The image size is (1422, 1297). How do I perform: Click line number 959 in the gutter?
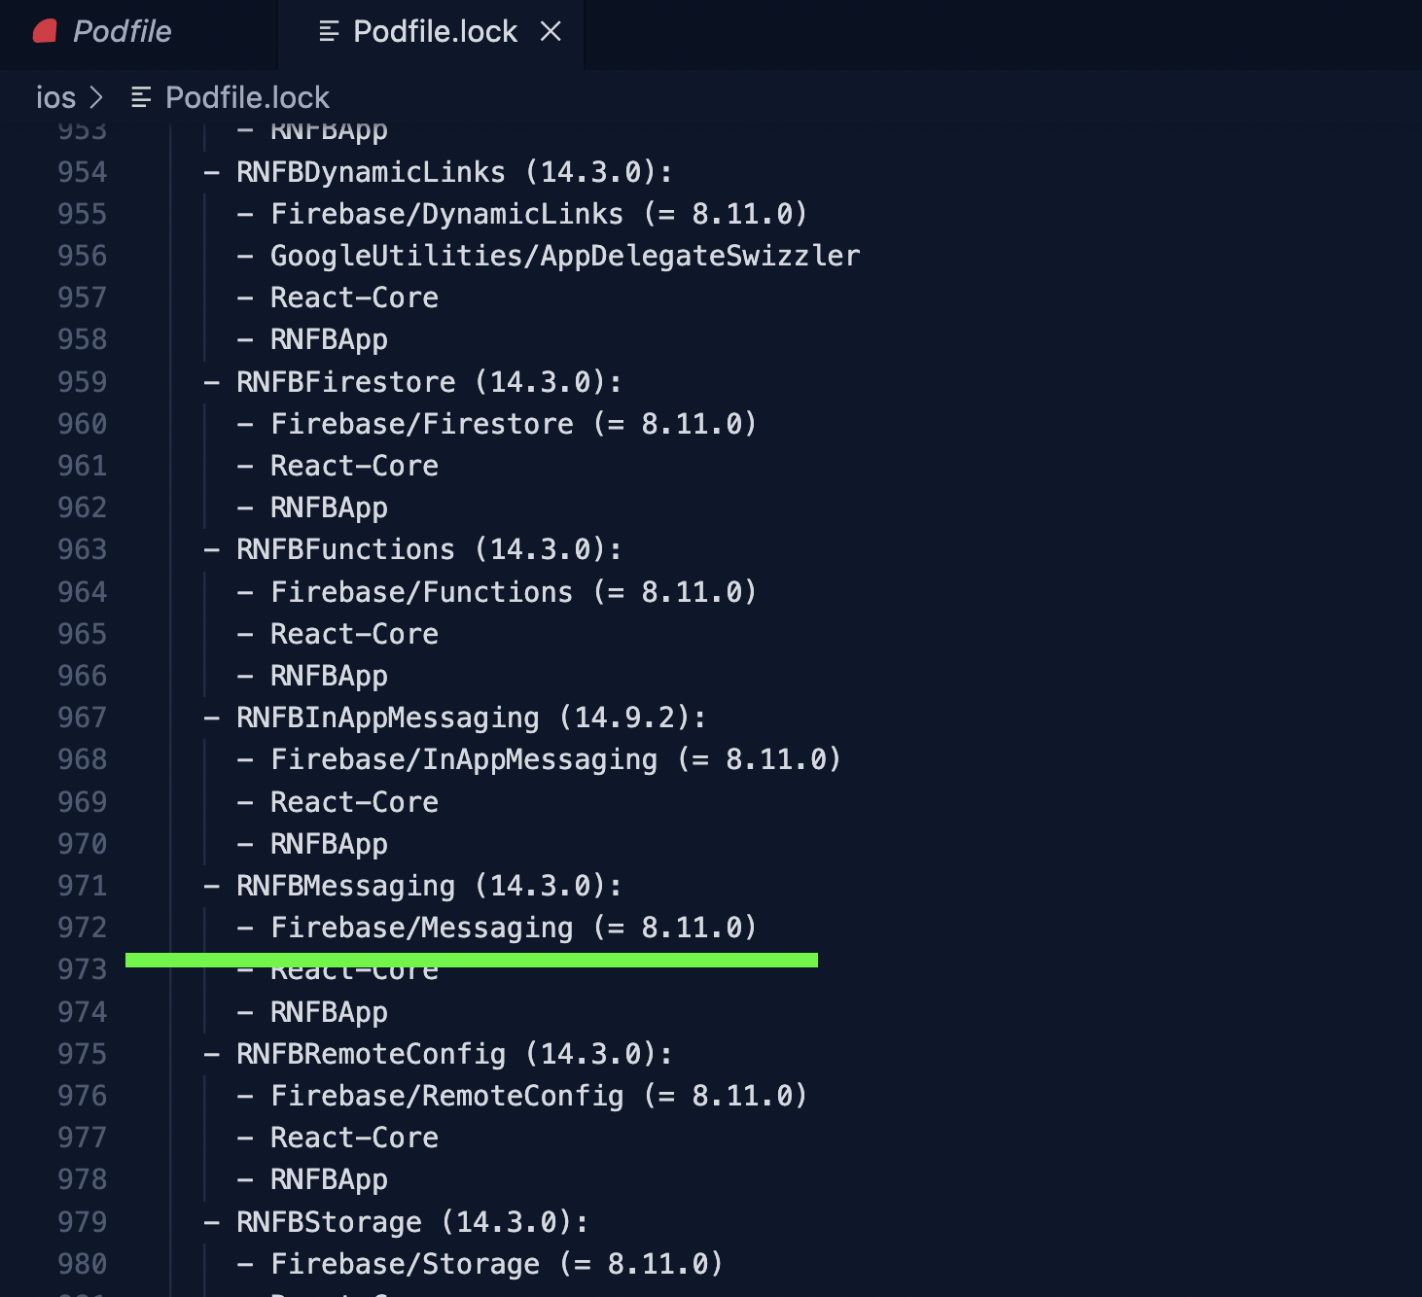pos(82,382)
